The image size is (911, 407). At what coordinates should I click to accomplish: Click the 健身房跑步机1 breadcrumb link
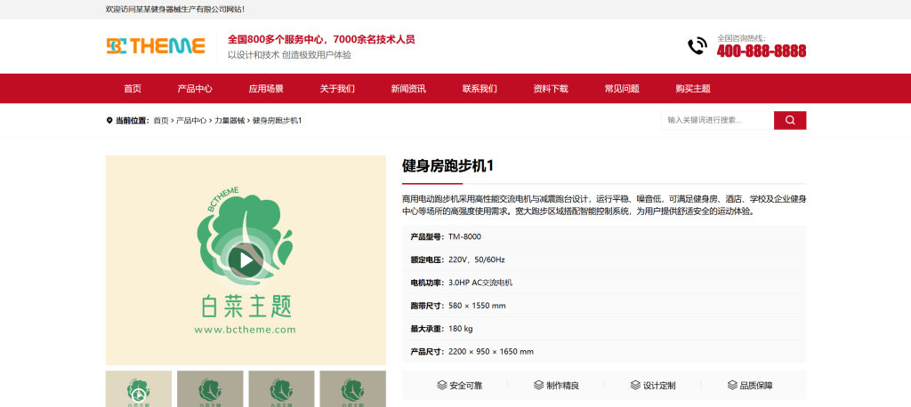pyautogui.click(x=278, y=121)
